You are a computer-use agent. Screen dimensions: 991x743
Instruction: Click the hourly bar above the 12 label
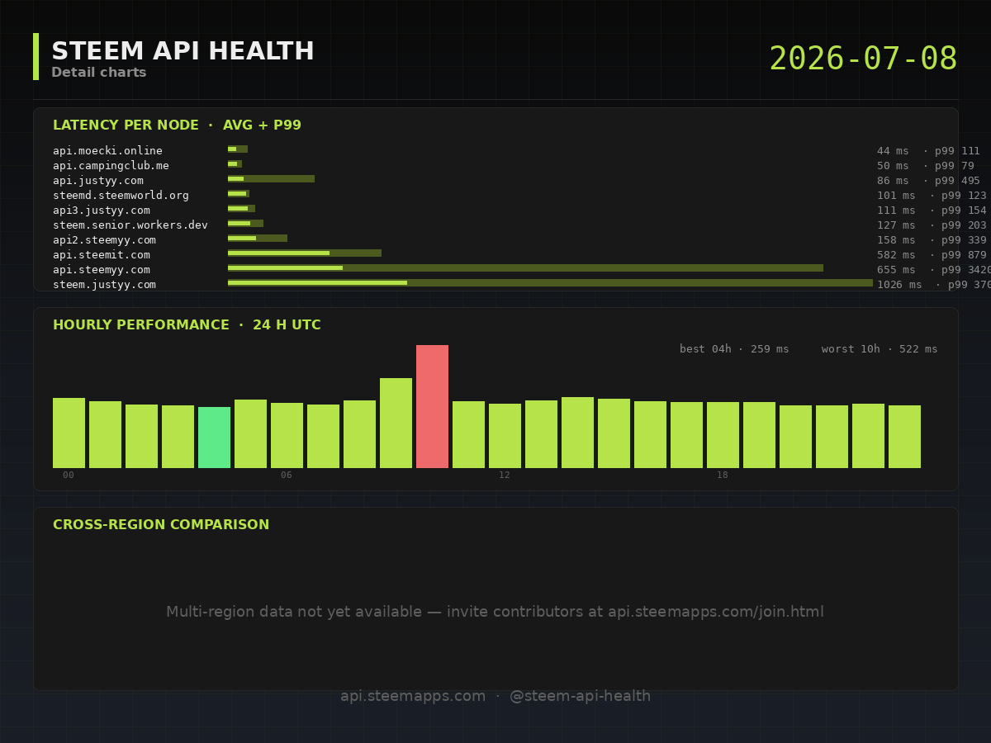pyautogui.click(x=505, y=436)
